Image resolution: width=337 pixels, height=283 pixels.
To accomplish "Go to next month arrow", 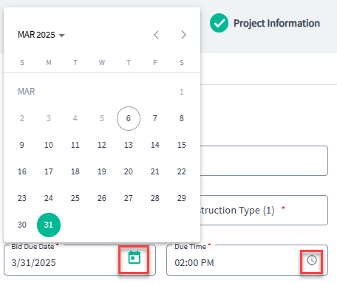I will point(183,35).
